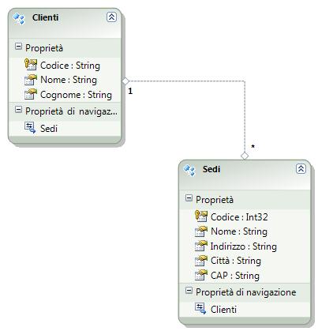Image resolution: width=318 pixels, height=331 pixels.
Task: Collapse Proprietà section in Clienti entity
Action: click(18, 47)
